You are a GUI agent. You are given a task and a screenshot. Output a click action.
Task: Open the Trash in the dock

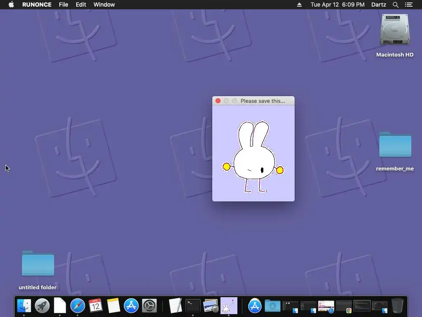coord(397,306)
